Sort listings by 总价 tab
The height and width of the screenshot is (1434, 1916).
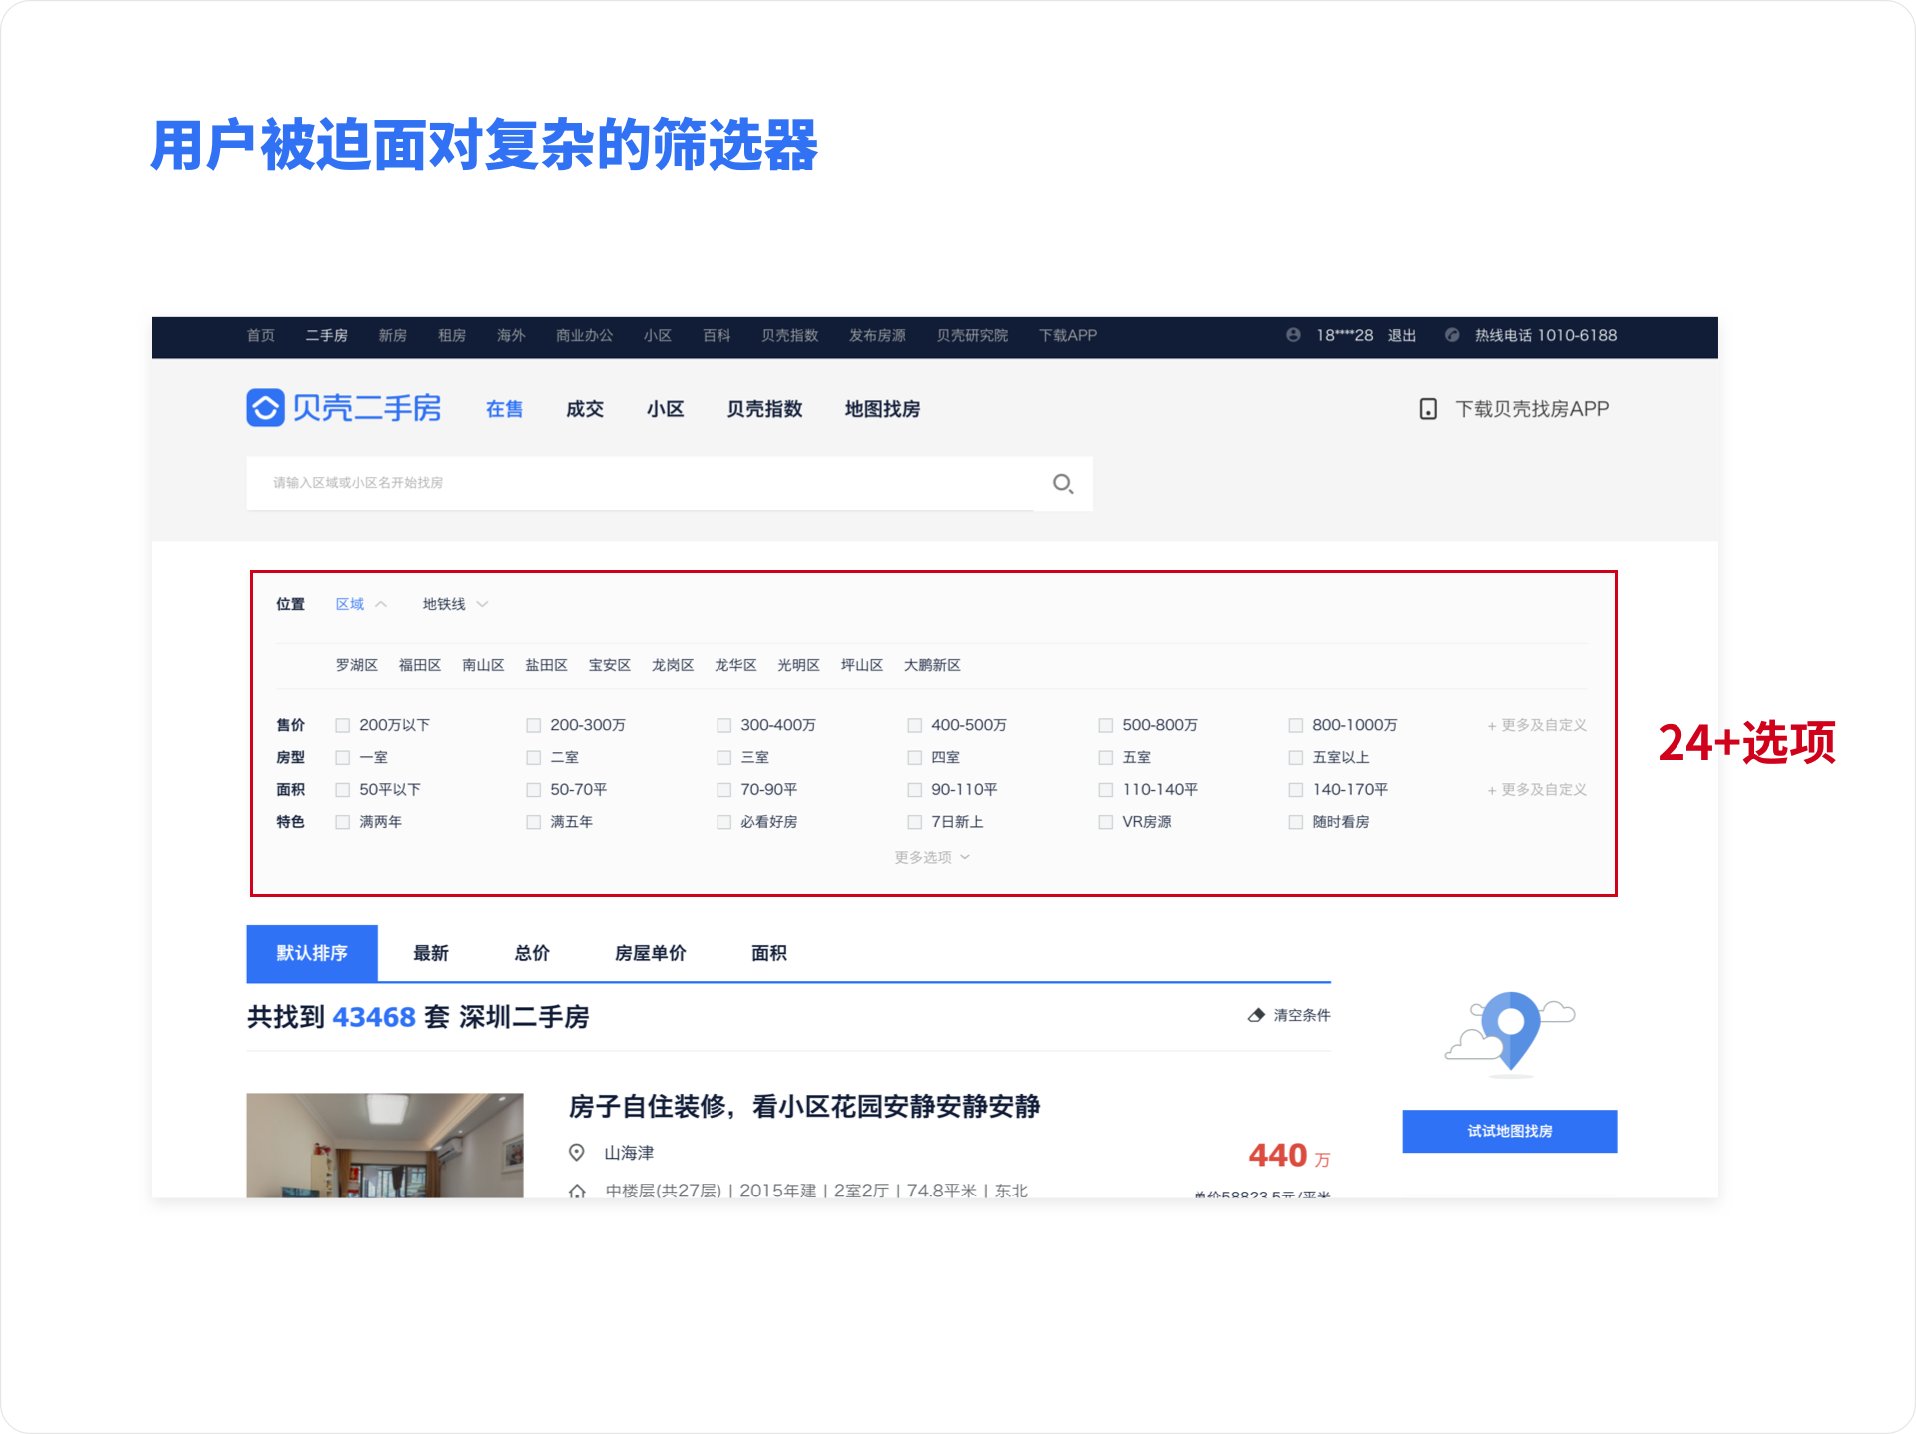(532, 953)
